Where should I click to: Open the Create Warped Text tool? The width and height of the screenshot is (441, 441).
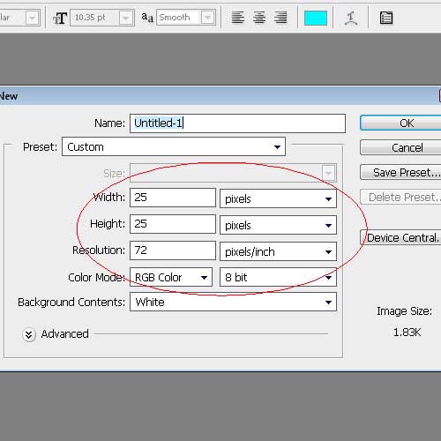pos(351,18)
